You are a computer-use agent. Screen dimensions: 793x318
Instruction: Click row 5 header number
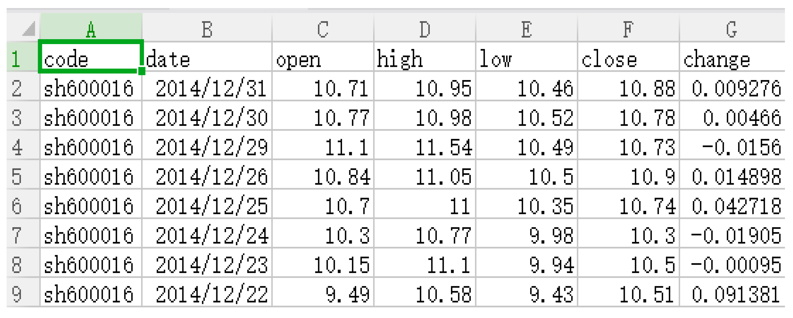pos(17,176)
